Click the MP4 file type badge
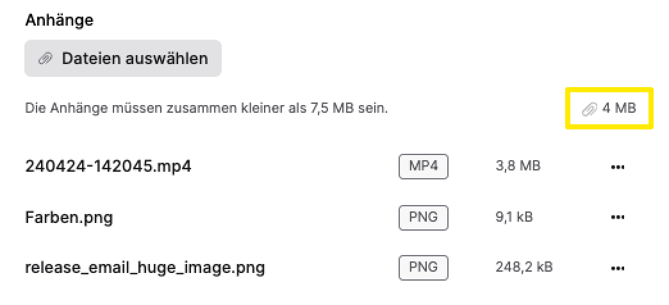Viewport: 669px width, 305px height. click(x=423, y=167)
